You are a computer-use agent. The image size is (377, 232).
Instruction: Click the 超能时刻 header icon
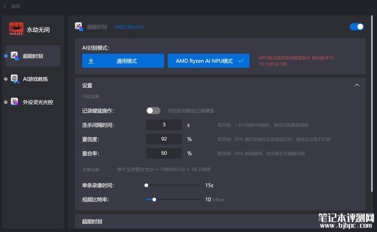pos(79,26)
